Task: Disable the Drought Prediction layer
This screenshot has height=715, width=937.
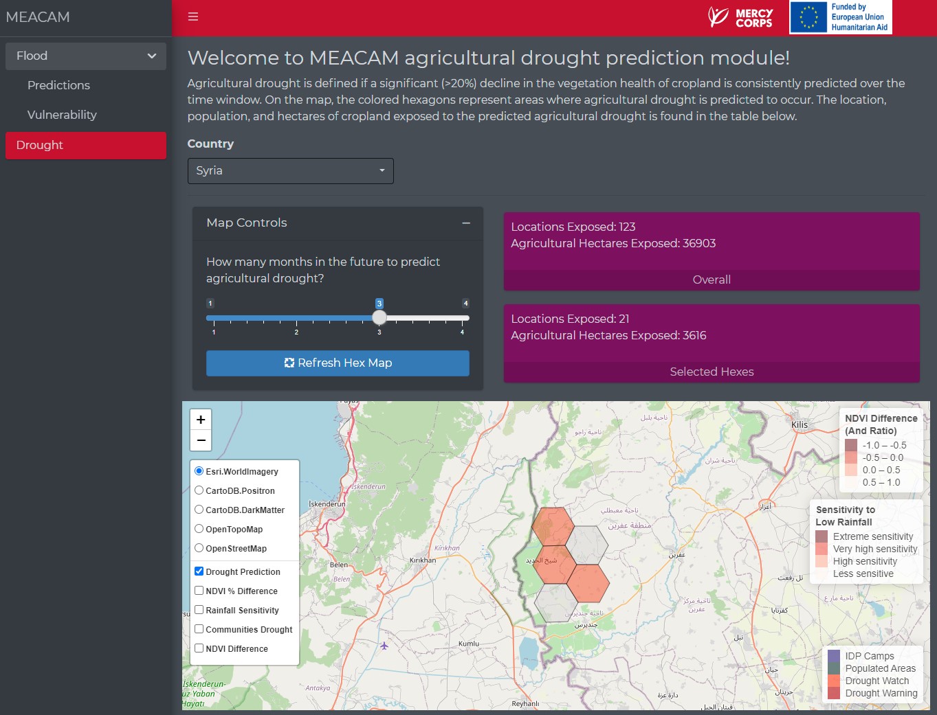Action: tap(199, 571)
